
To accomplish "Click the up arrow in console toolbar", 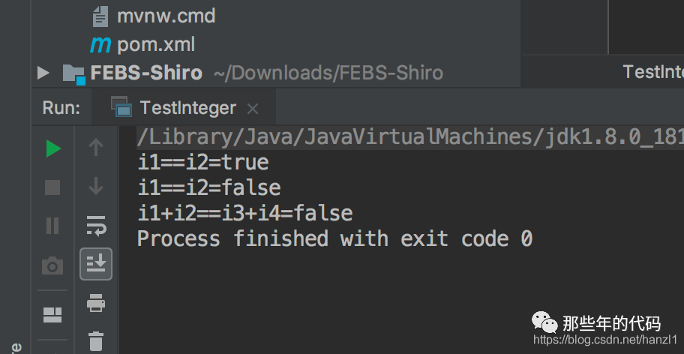I will (x=96, y=148).
